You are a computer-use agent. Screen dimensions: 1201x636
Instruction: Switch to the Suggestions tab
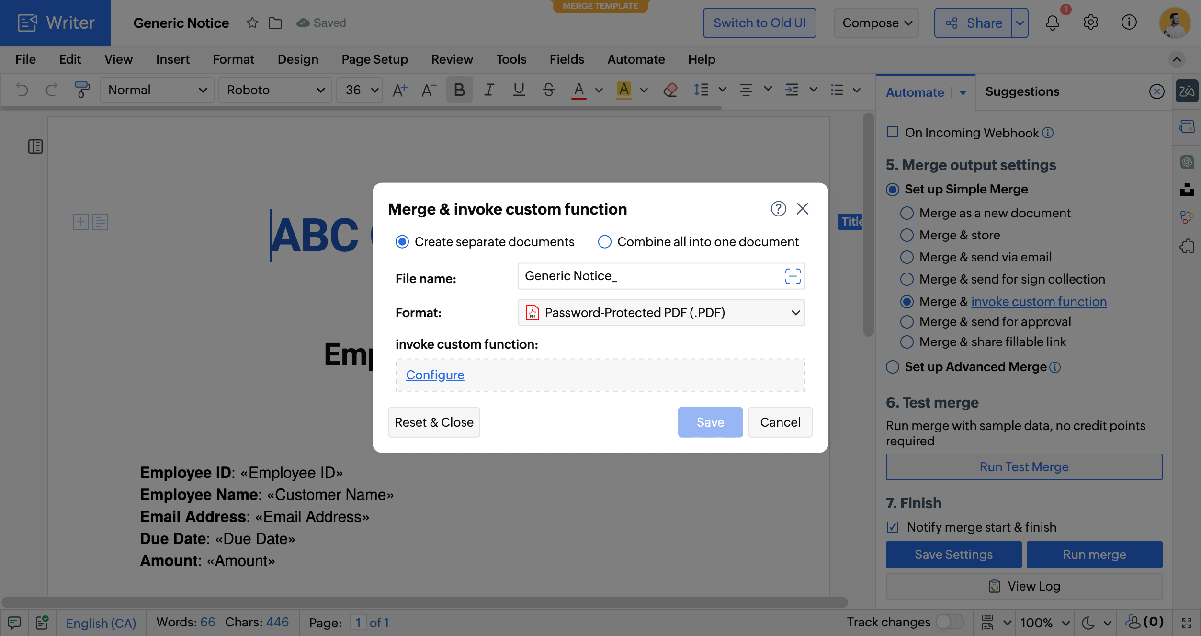click(1022, 91)
